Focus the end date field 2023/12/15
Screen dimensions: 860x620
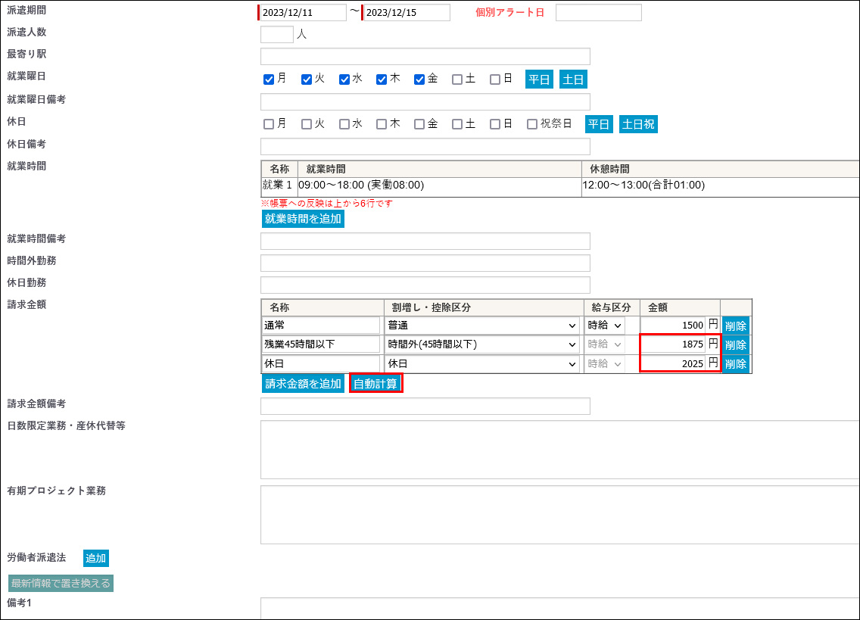[x=407, y=13]
